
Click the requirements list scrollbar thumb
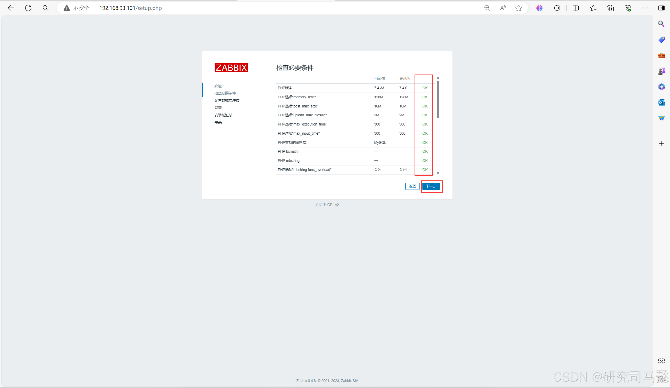pyautogui.click(x=438, y=99)
